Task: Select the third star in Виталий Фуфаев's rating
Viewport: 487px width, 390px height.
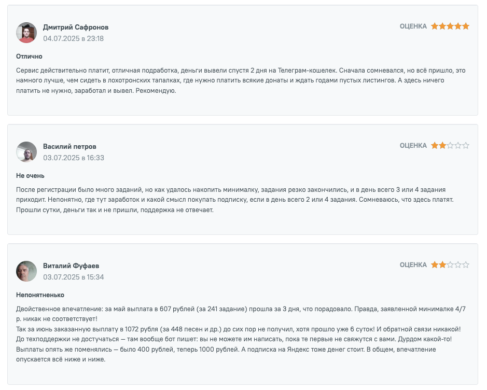Action: click(x=450, y=264)
